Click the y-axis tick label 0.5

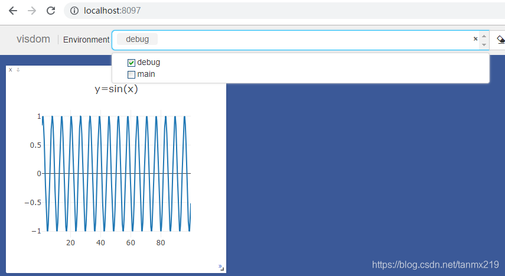click(35, 145)
